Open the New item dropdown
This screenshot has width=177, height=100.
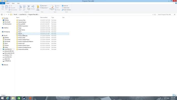[x=44, y=6]
